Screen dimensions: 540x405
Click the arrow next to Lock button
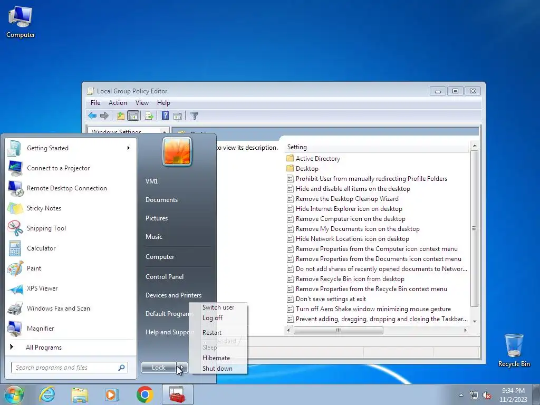click(x=182, y=368)
